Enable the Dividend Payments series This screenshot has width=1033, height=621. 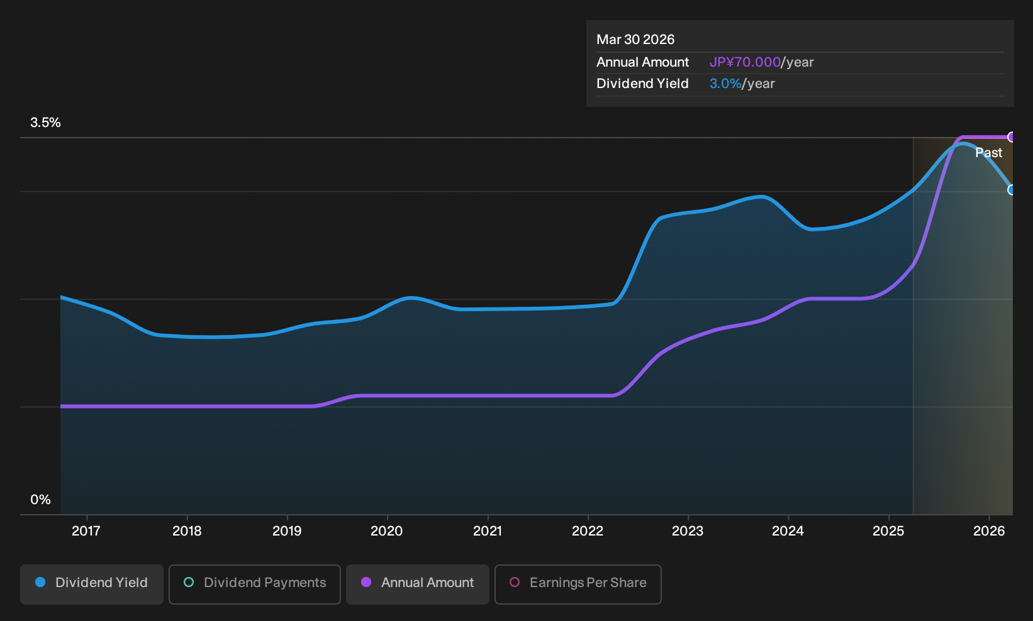pos(255,584)
